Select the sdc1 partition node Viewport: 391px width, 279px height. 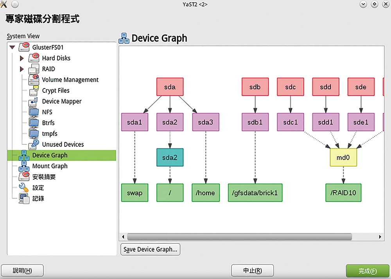coord(291,122)
